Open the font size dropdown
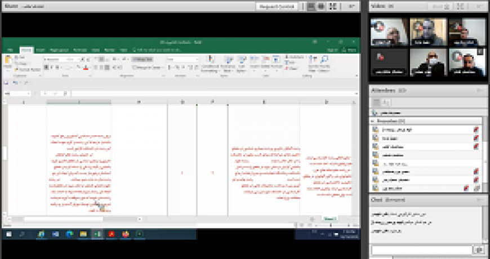The width and height of the screenshot is (490, 259). pos(73,59)
